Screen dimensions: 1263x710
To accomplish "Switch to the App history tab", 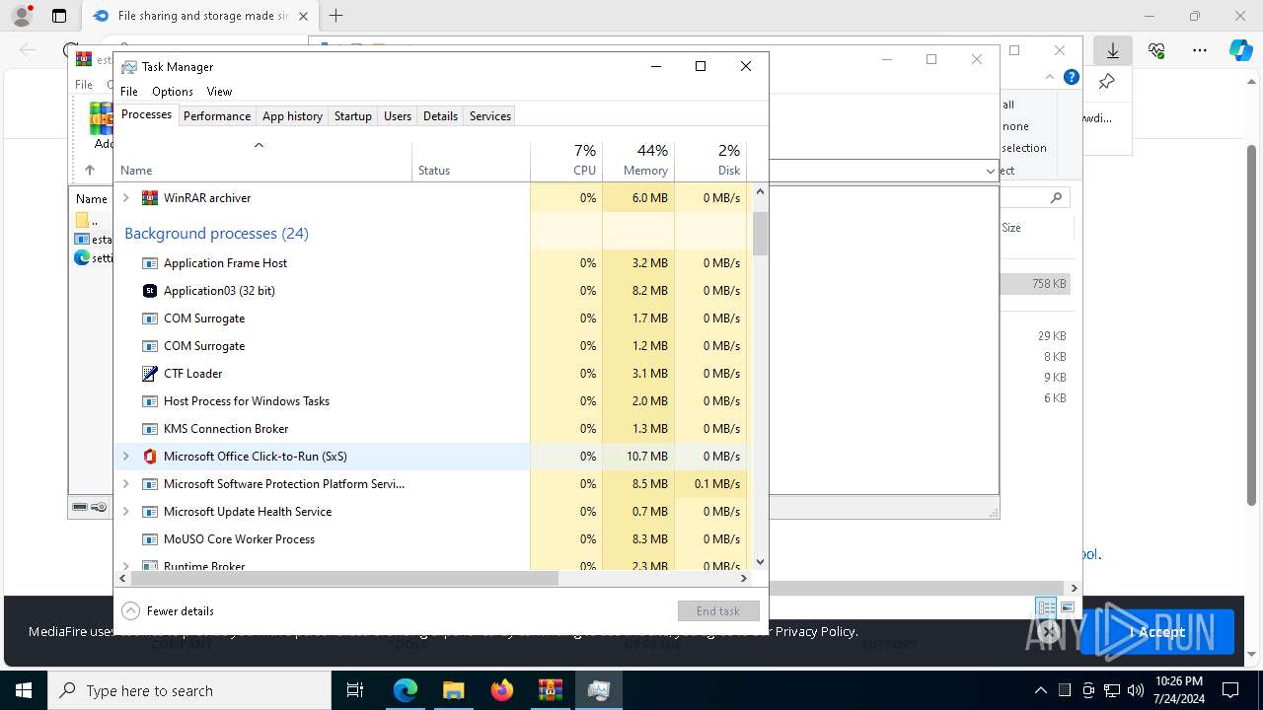I will (292, 116).
